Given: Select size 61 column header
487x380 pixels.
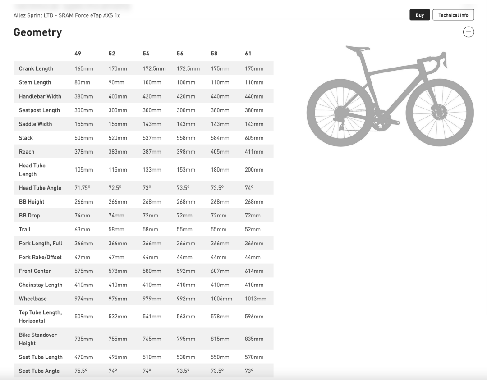Looking at the screenshot, I should 248,53.
